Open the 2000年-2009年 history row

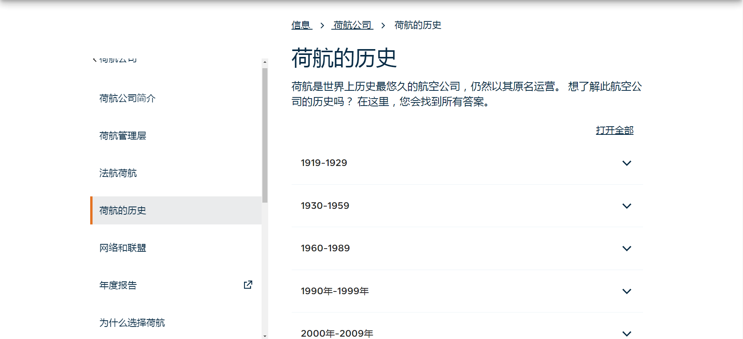[x=467, y=327]
